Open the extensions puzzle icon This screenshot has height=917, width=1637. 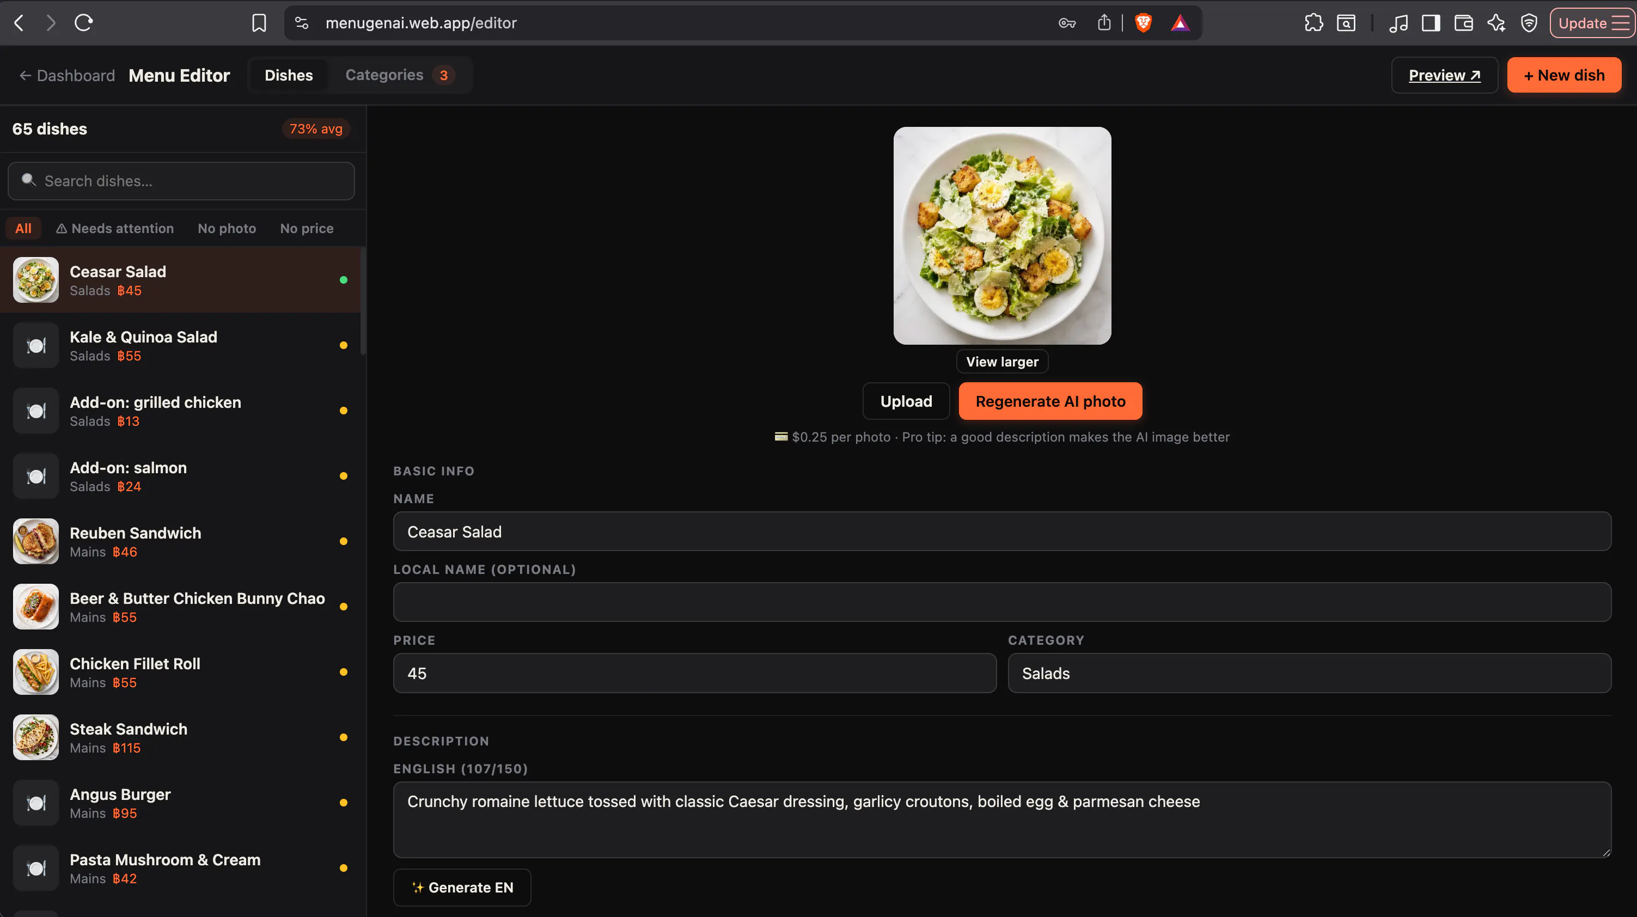1314,23
